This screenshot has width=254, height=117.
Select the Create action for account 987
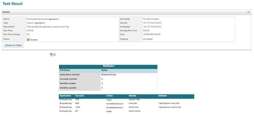tap(109, 111)
